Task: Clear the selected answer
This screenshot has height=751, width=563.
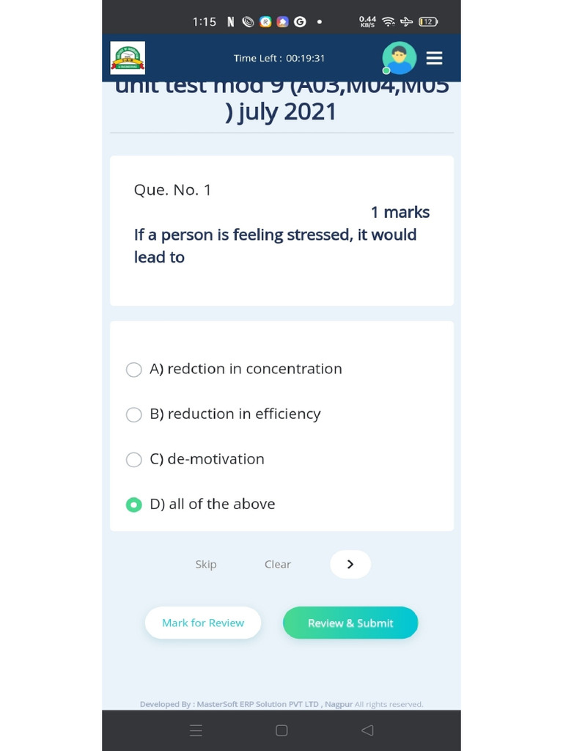Action: (278, 564)
